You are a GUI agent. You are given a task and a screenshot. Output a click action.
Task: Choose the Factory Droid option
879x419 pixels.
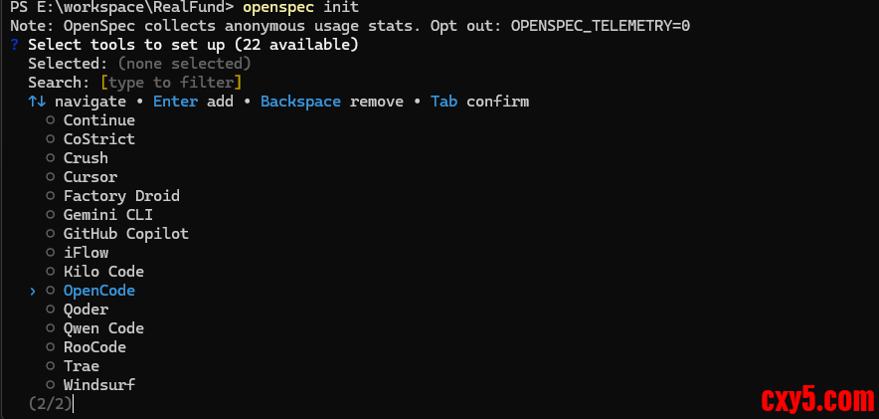click(121, 196)
